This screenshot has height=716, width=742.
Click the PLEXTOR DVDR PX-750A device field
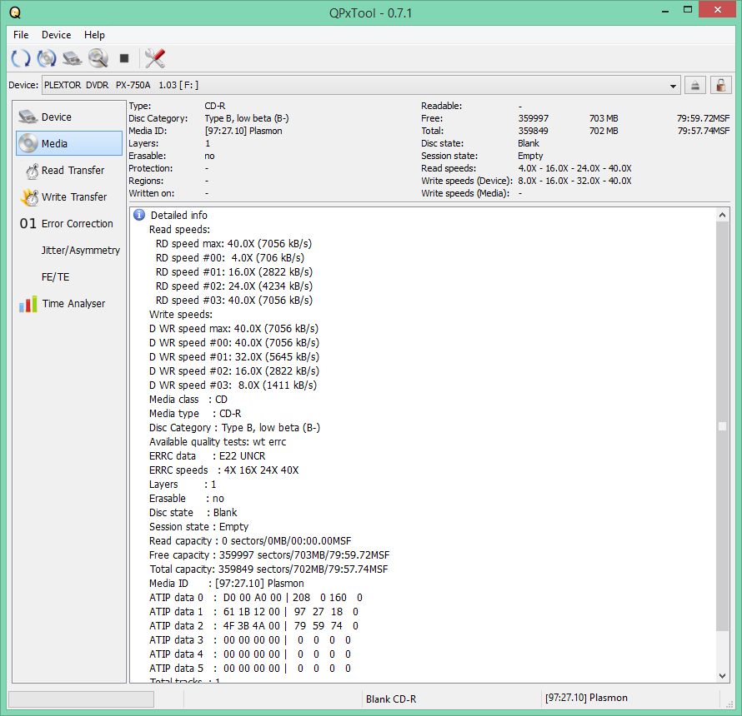click(x=361, y=86)
